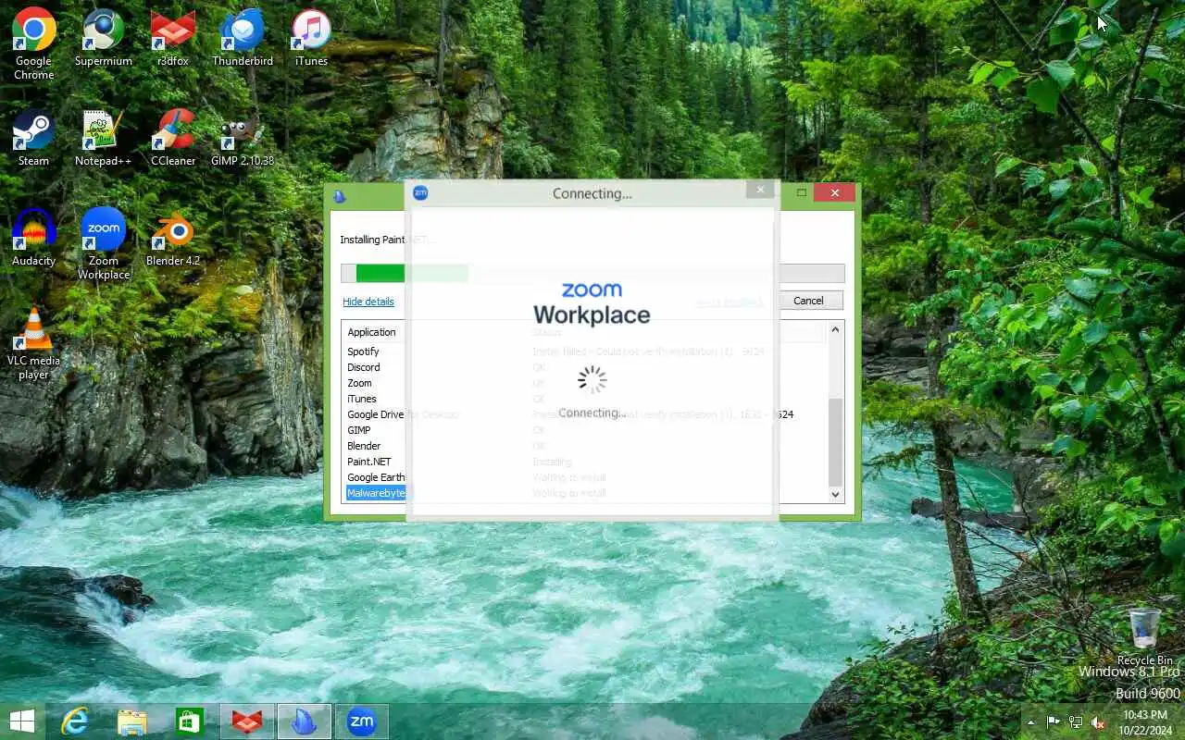Switch to Ninite installer taskbar button
Screen dimensions: 1185x740
tap(304, 721)
